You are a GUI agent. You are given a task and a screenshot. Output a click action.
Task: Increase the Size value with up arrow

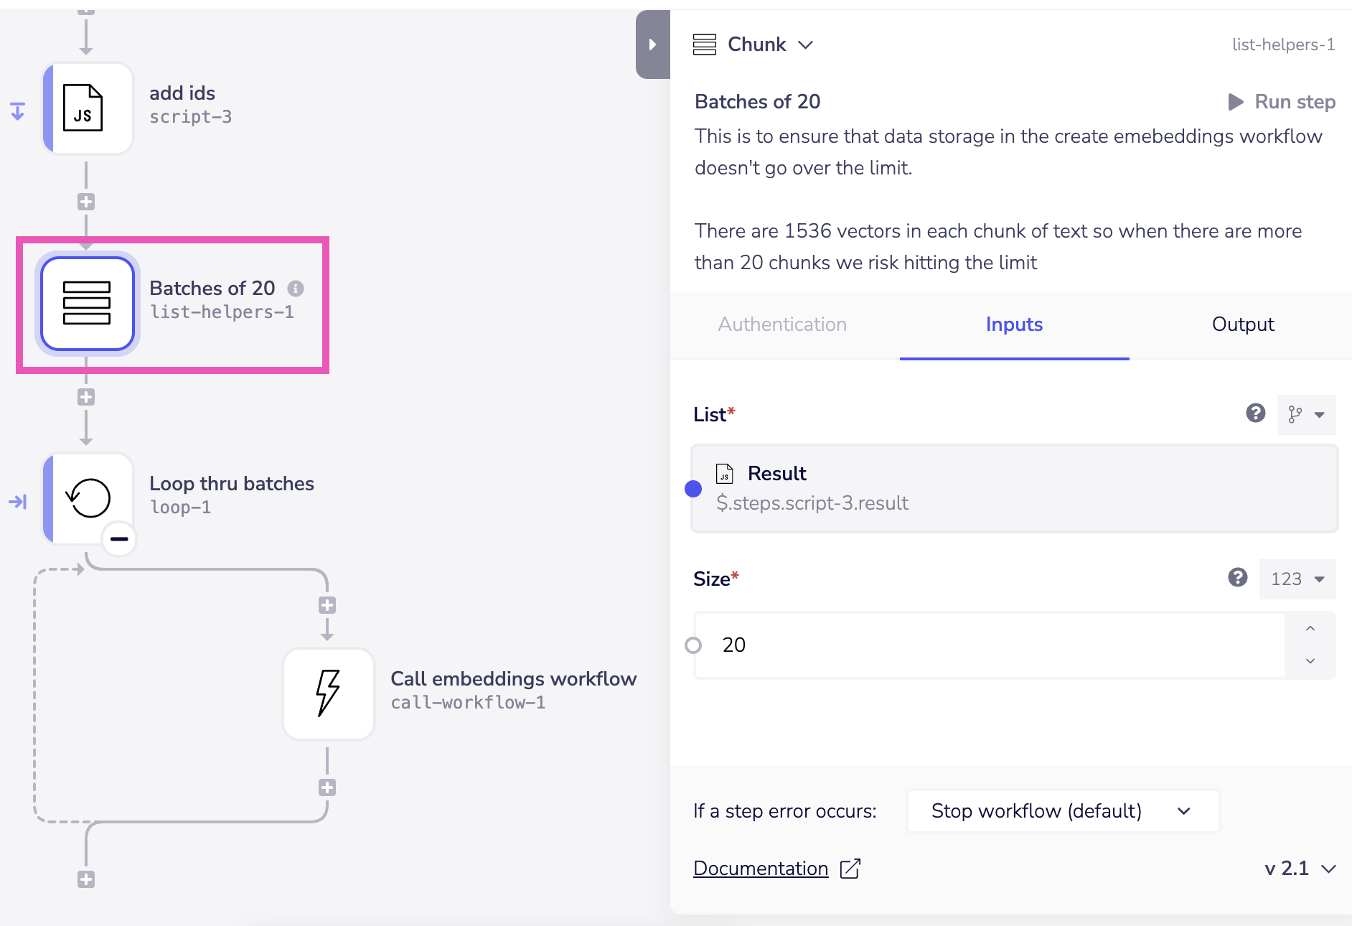point(1310,629)
